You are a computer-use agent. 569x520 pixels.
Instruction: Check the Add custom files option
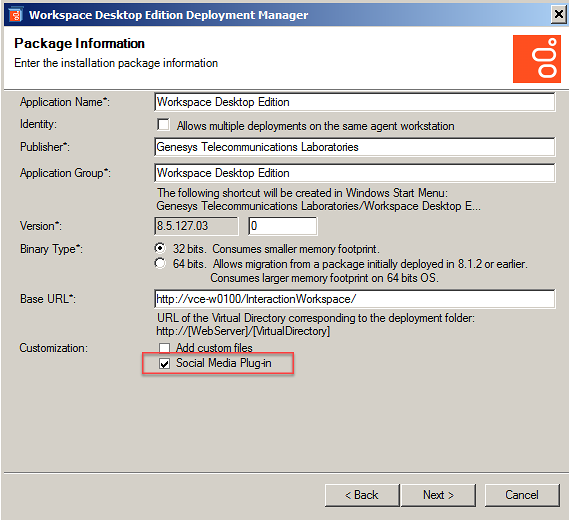tap(164, 347)
